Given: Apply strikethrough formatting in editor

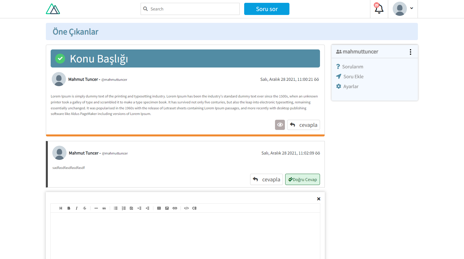Looking at the screenshot, I should pos(85,208).
